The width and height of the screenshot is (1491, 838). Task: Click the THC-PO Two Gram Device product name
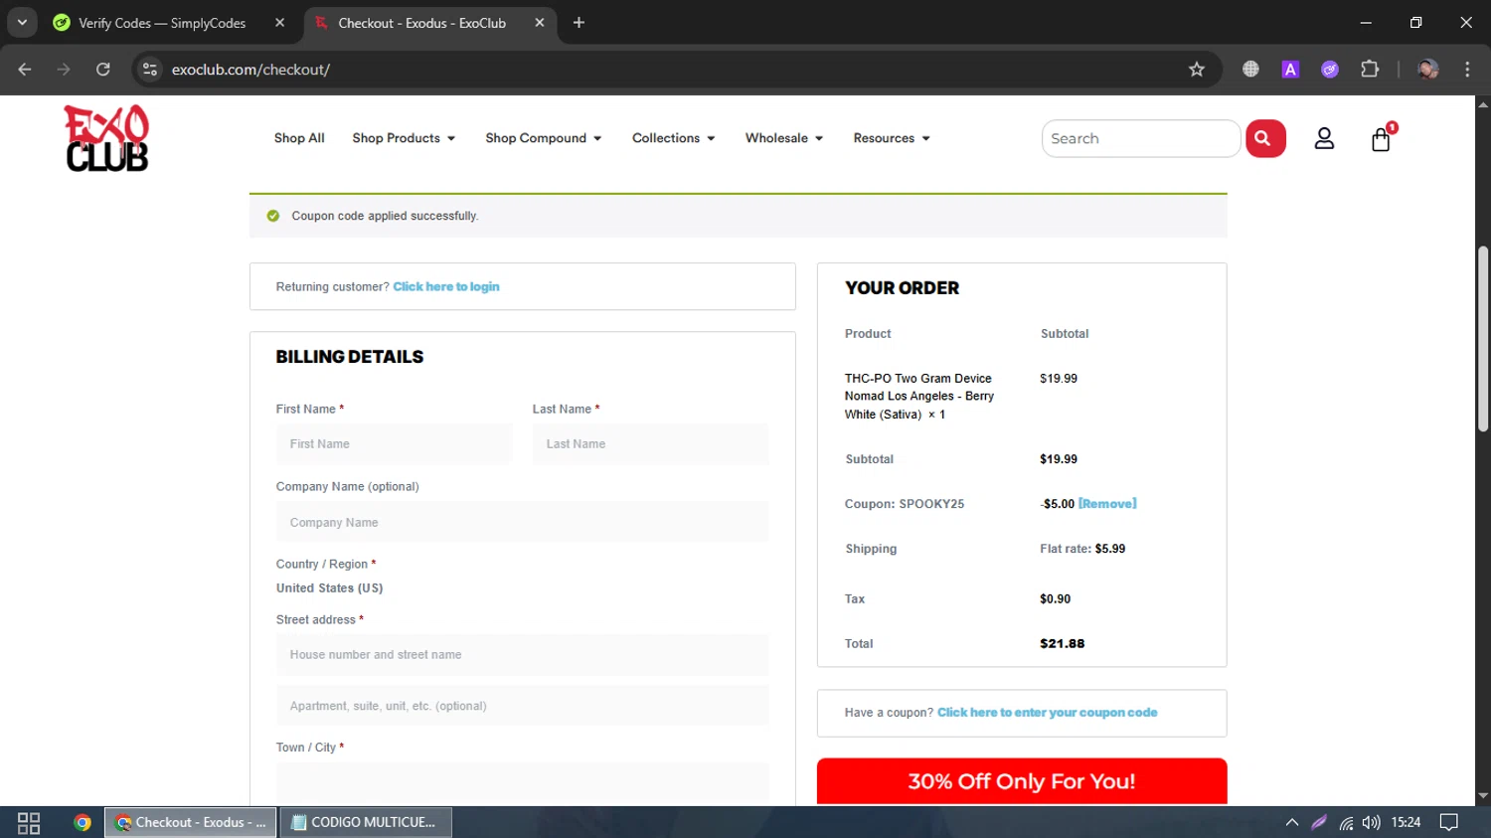918,397
